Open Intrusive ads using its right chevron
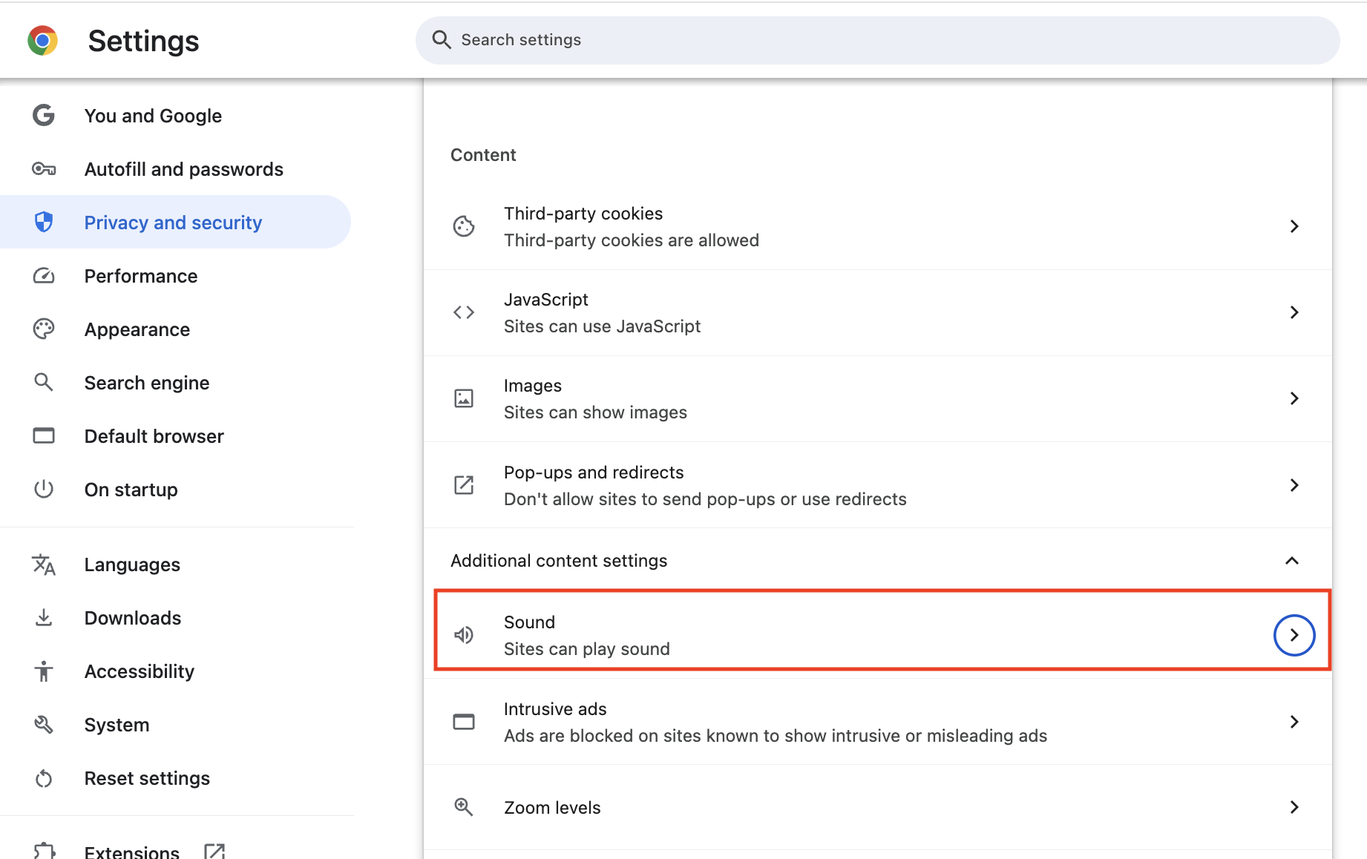 coord(1294,722)
